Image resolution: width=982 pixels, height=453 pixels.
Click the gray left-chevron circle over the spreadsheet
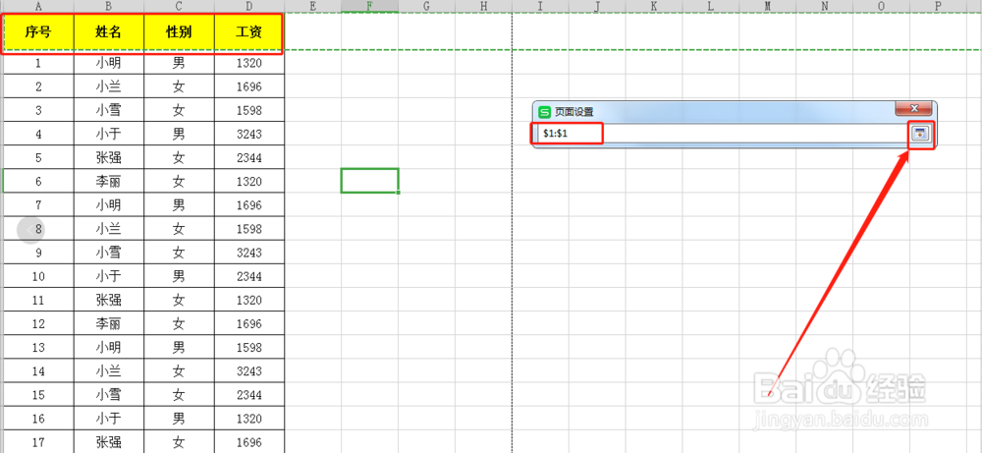click(x=30, y=230)
